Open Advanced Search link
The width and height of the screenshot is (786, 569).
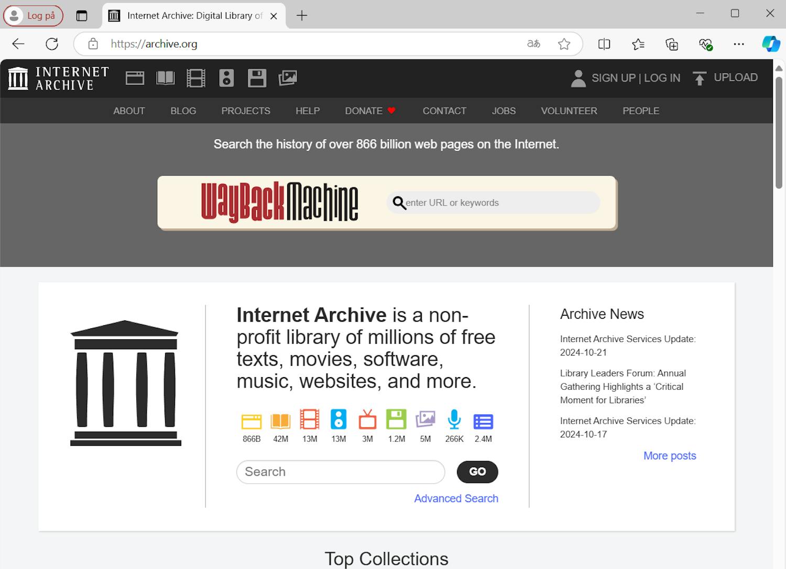click(455, 498)
